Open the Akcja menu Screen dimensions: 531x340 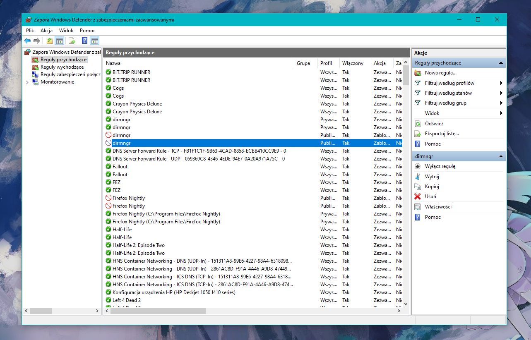pyautogui.click(x=46, y=31)
